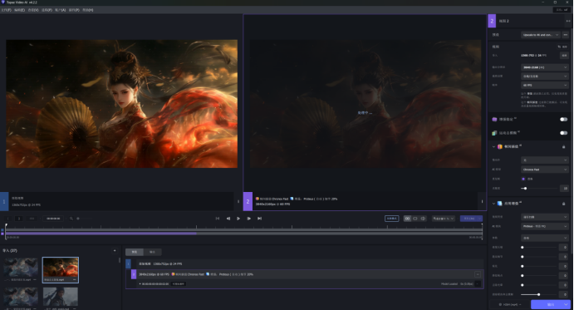This screenshot has height=310, width=574.
Task: Step forward one frame
Action: pyautogui.click(x=249, y=219)
